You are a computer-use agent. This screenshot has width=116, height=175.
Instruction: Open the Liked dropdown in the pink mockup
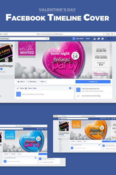coord(21,82)
